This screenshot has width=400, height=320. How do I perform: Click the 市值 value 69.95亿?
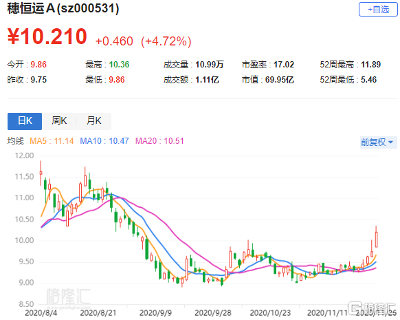[279, 80]
